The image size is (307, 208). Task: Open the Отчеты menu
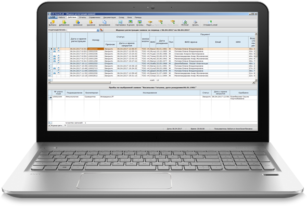82,17
